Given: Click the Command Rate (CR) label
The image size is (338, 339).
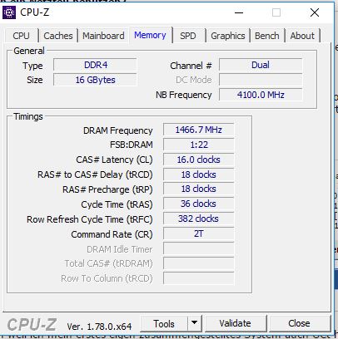Looking at the screenshot, I should click(x=112, y=234).
